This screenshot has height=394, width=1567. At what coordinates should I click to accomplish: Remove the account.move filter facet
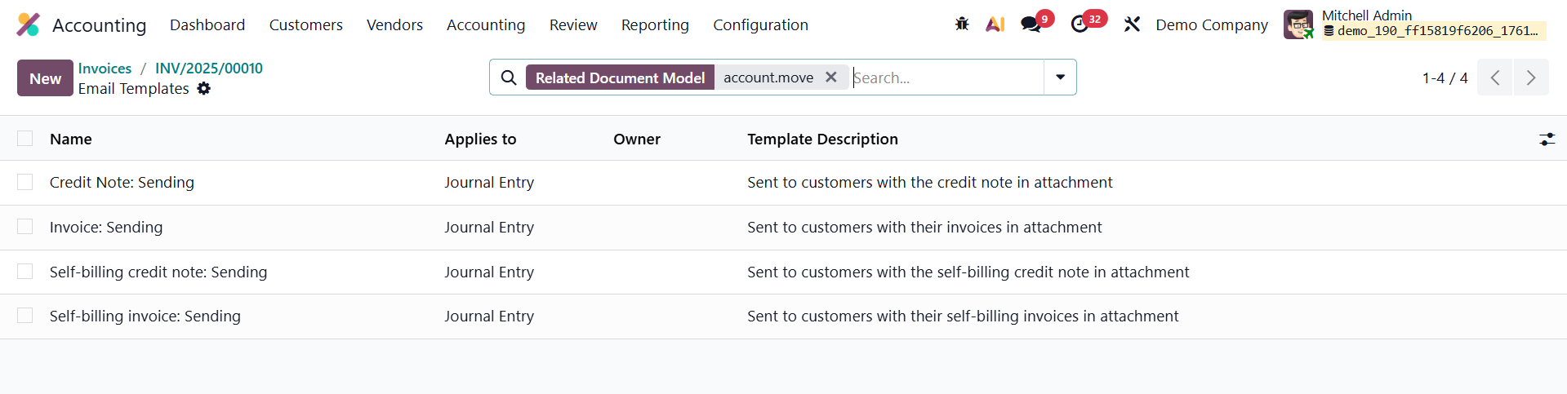pyautogui.click(x=831, y=77)
